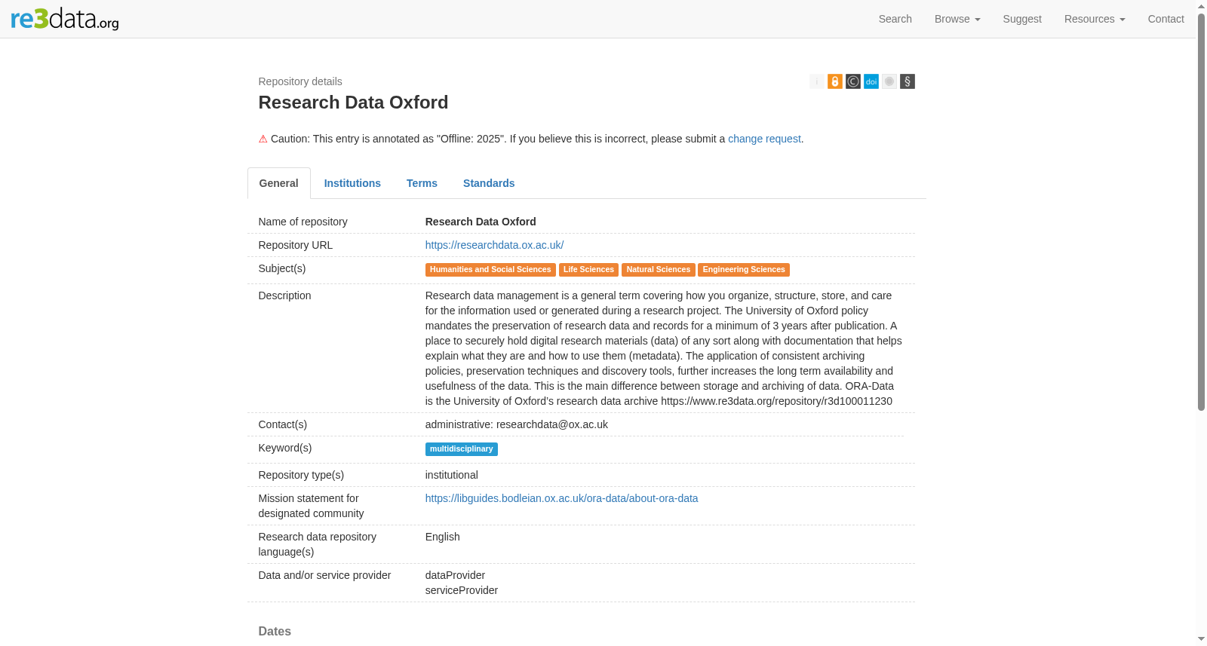Click the greyed-out info badge icon
The height and width of the screenshot is (646, 1207).
tap(817, 81)
